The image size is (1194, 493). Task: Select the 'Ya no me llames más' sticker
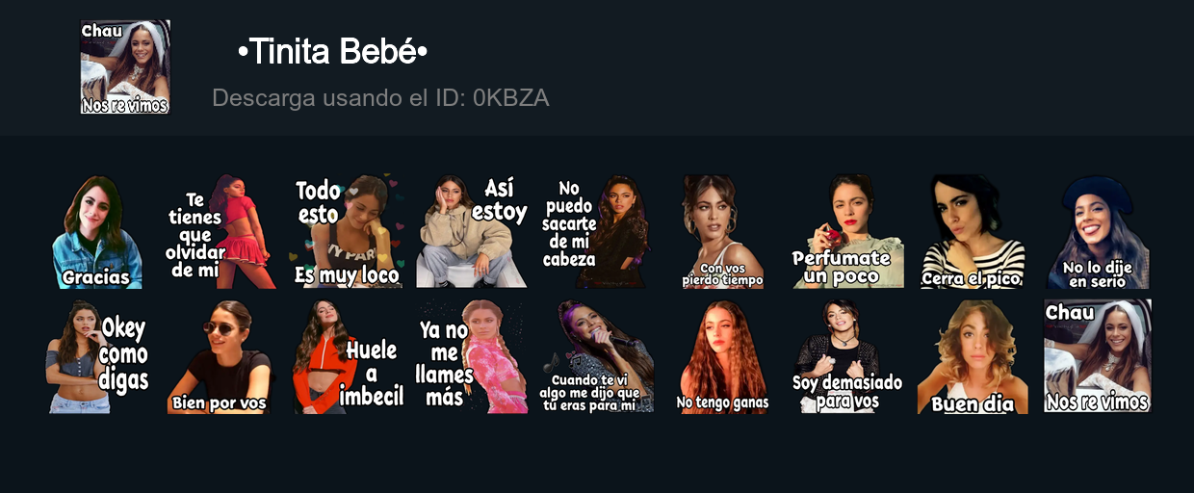tap(472, 356)
